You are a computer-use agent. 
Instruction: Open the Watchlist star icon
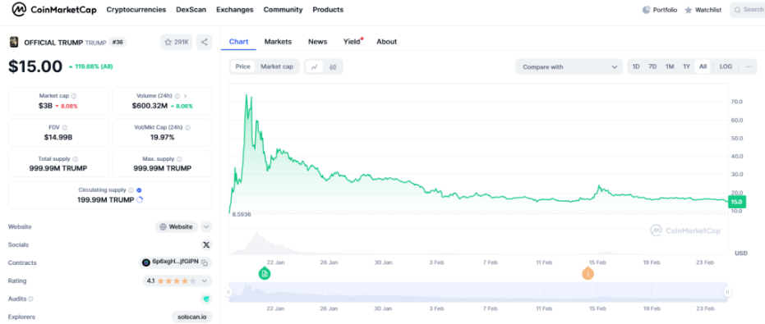coord(689,10)
